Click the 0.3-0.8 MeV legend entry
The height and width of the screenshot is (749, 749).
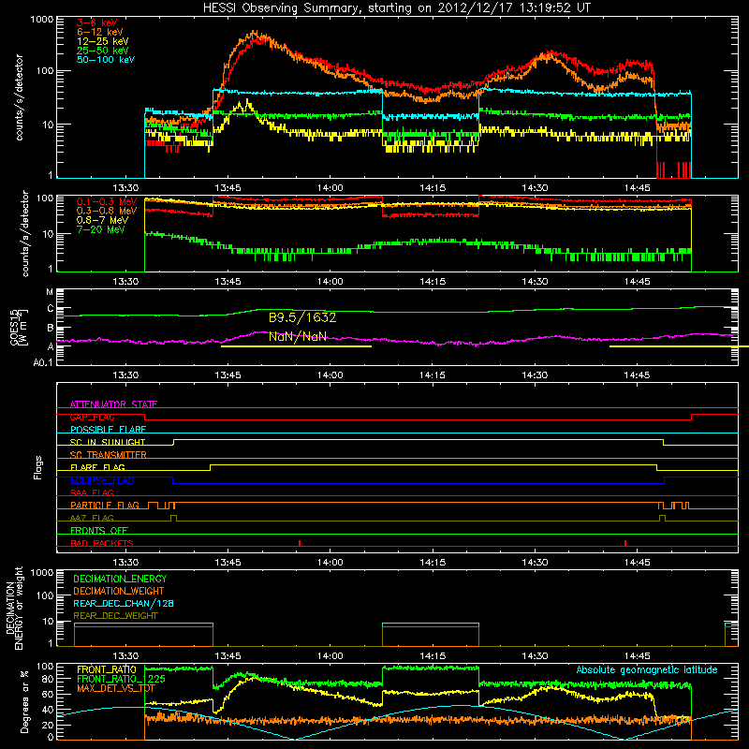point(107,211)
